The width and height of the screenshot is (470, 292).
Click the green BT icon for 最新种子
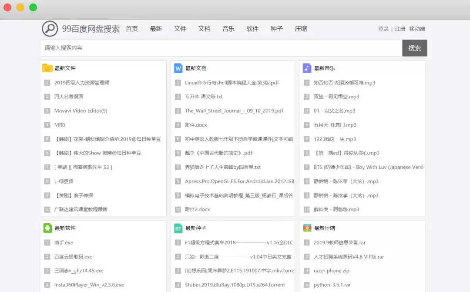point(178,228)
